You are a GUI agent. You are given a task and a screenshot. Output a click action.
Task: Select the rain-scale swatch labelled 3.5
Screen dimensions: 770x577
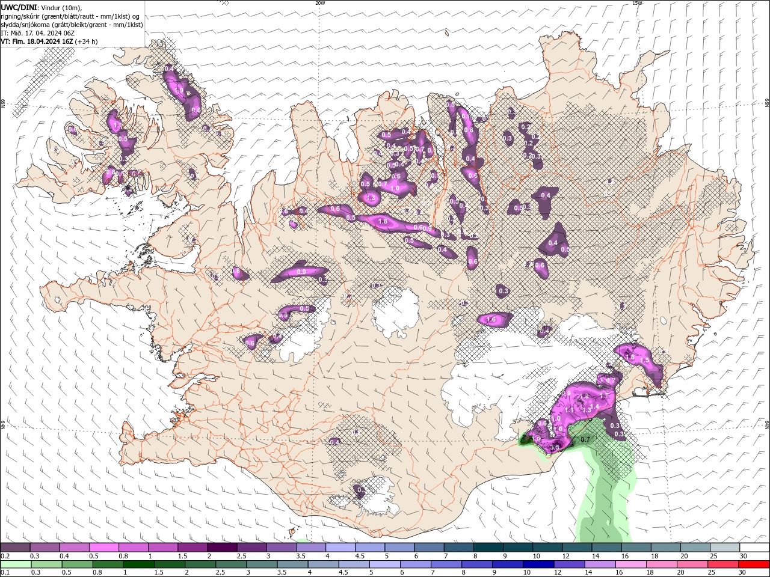pos(292,564)
